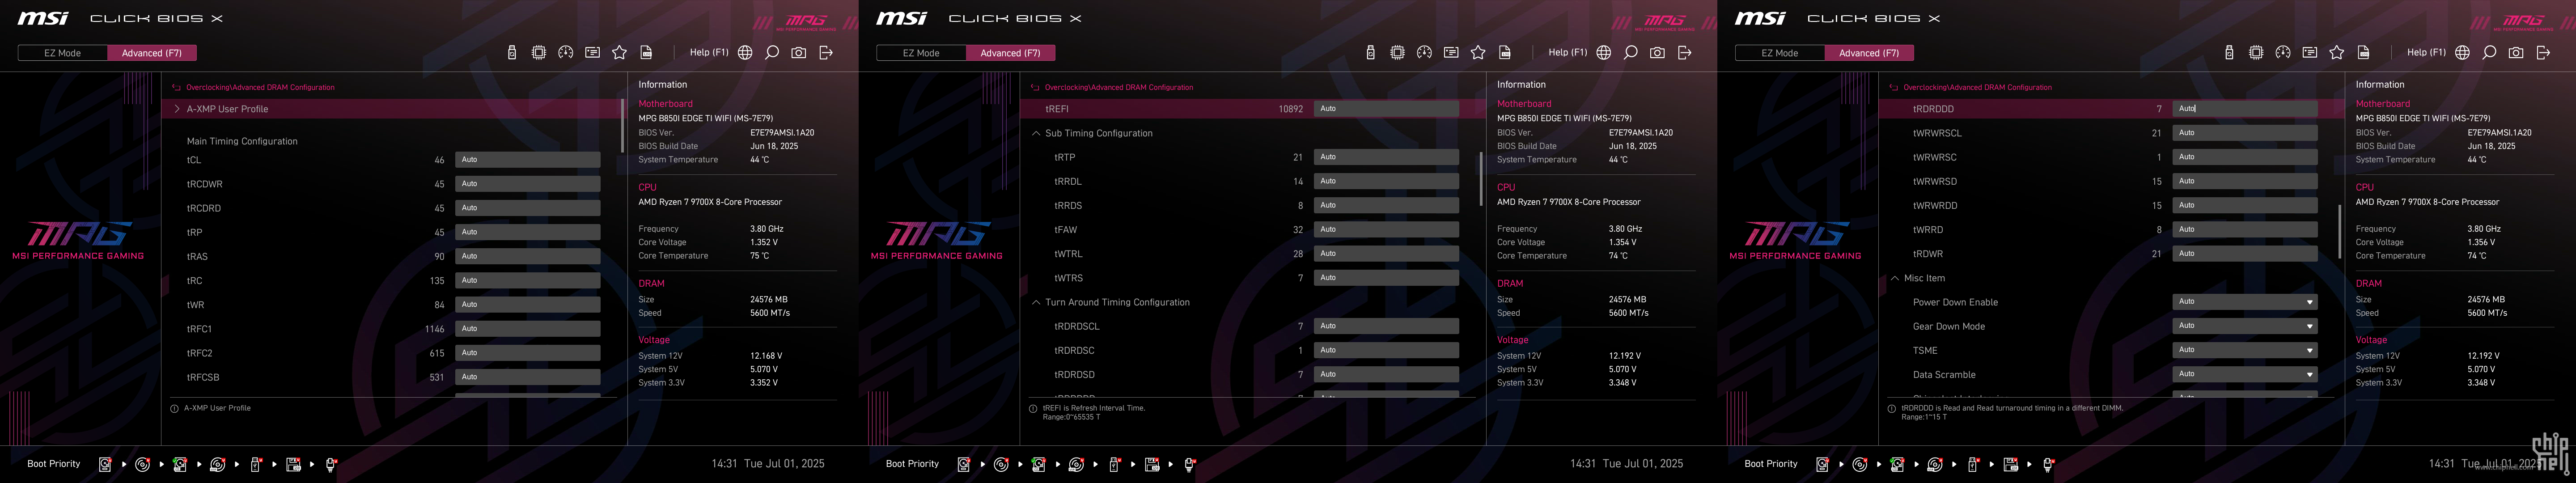This screenshot has width=2576, height=483.
Task: Switch to EZ Mode in left screen
Action: [x=62, y=53]
